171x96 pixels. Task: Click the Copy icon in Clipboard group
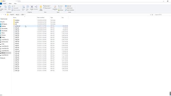click(5, 7)
